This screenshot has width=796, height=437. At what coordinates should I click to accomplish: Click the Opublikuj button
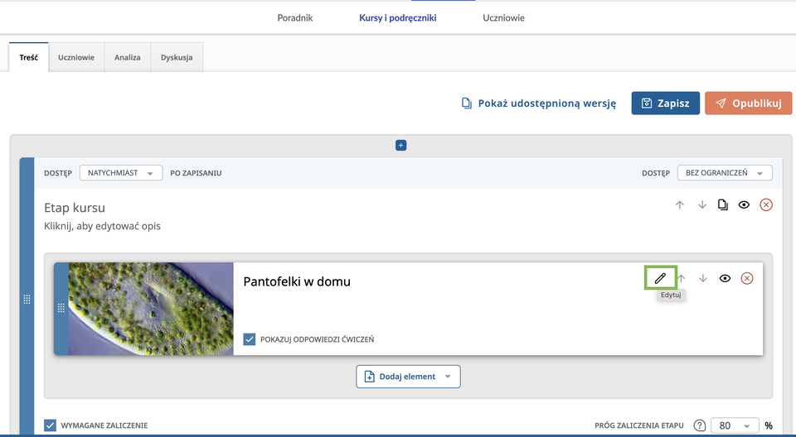(748, 103)
